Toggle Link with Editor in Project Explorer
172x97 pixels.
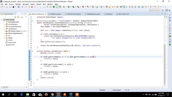(x=18, y=17)
